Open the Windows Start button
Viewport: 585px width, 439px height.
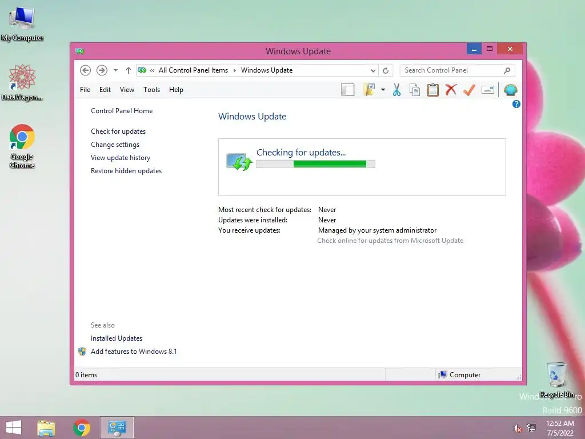pyautogui.click(x=14, y=428)
